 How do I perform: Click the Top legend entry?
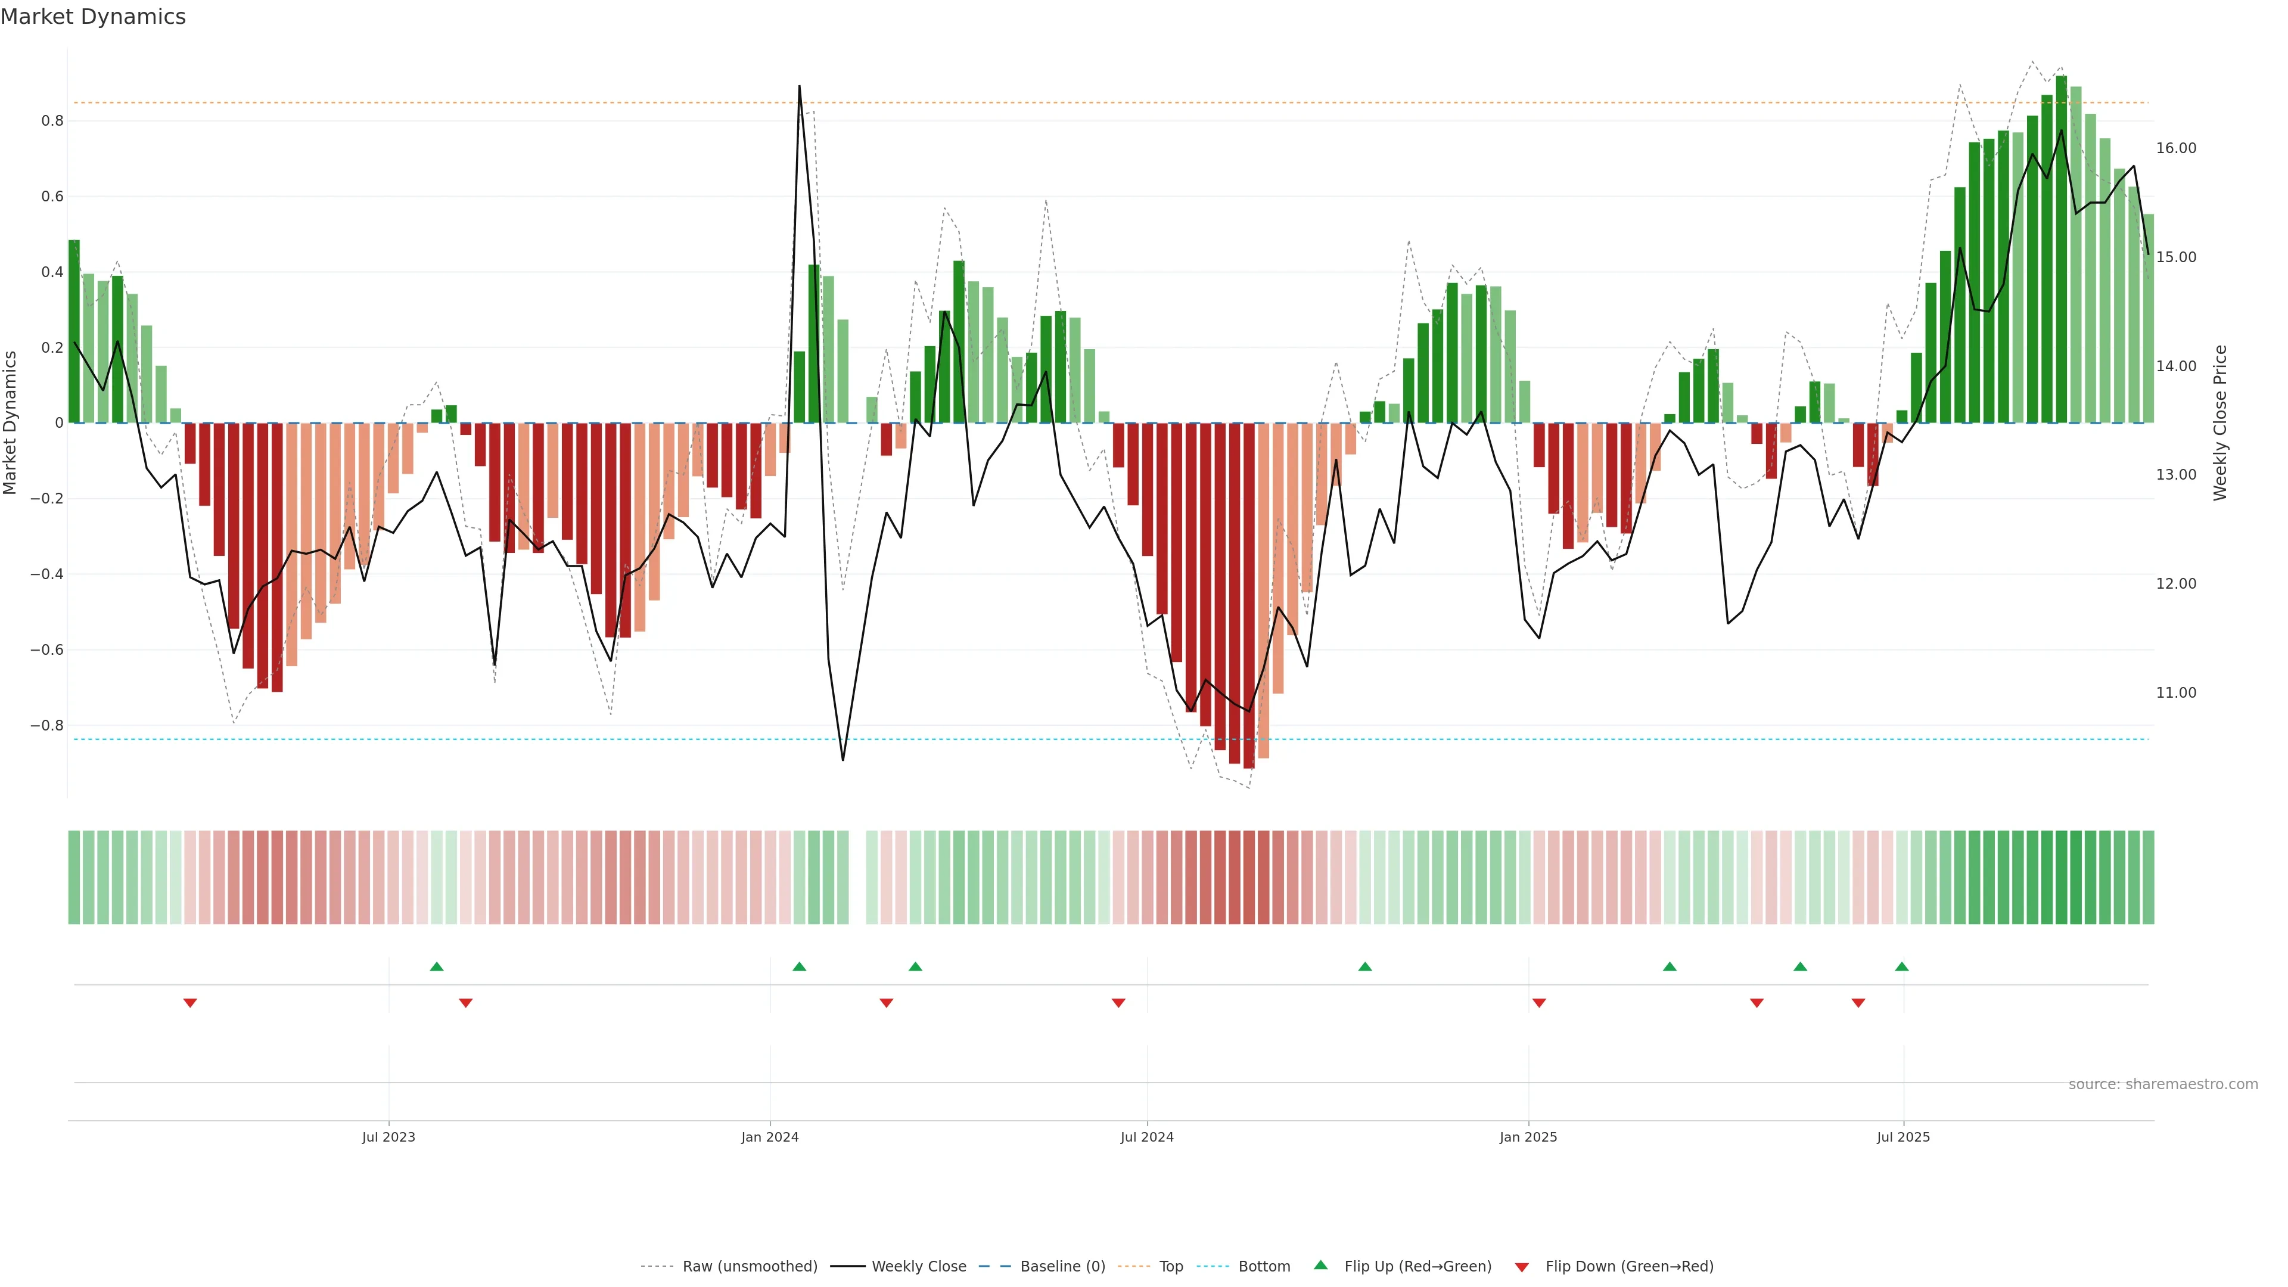click(1171, 1267)
